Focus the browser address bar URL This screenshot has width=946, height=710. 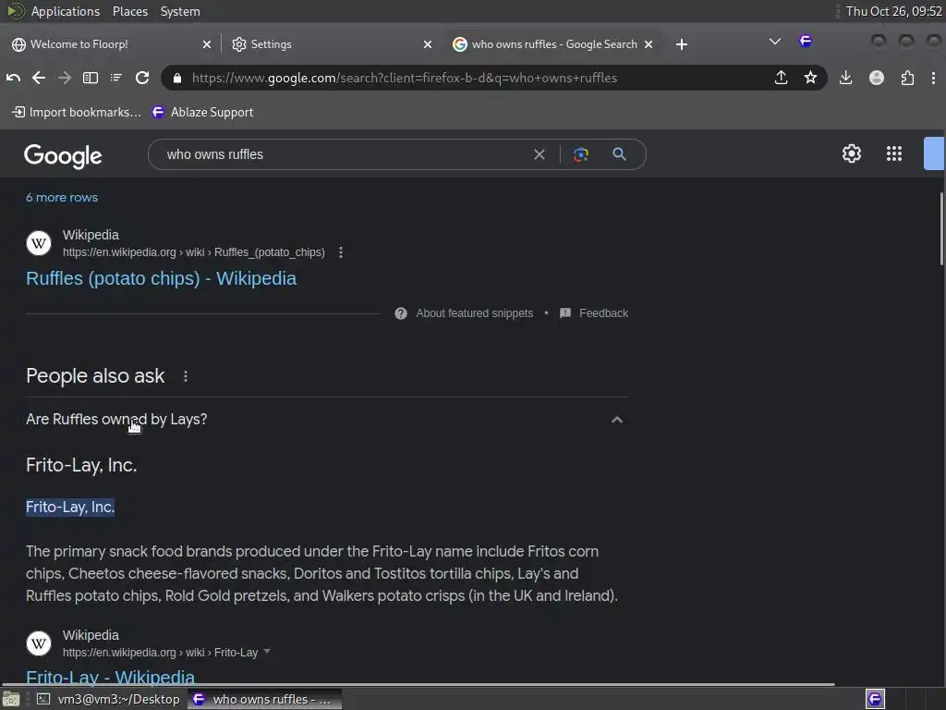405,78
